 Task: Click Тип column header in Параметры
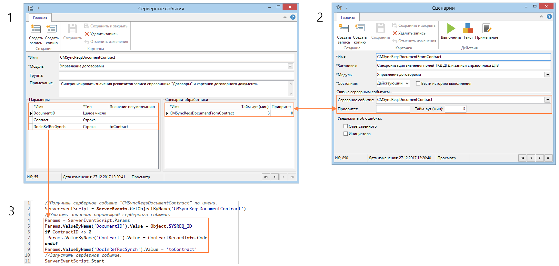point(95,107)
